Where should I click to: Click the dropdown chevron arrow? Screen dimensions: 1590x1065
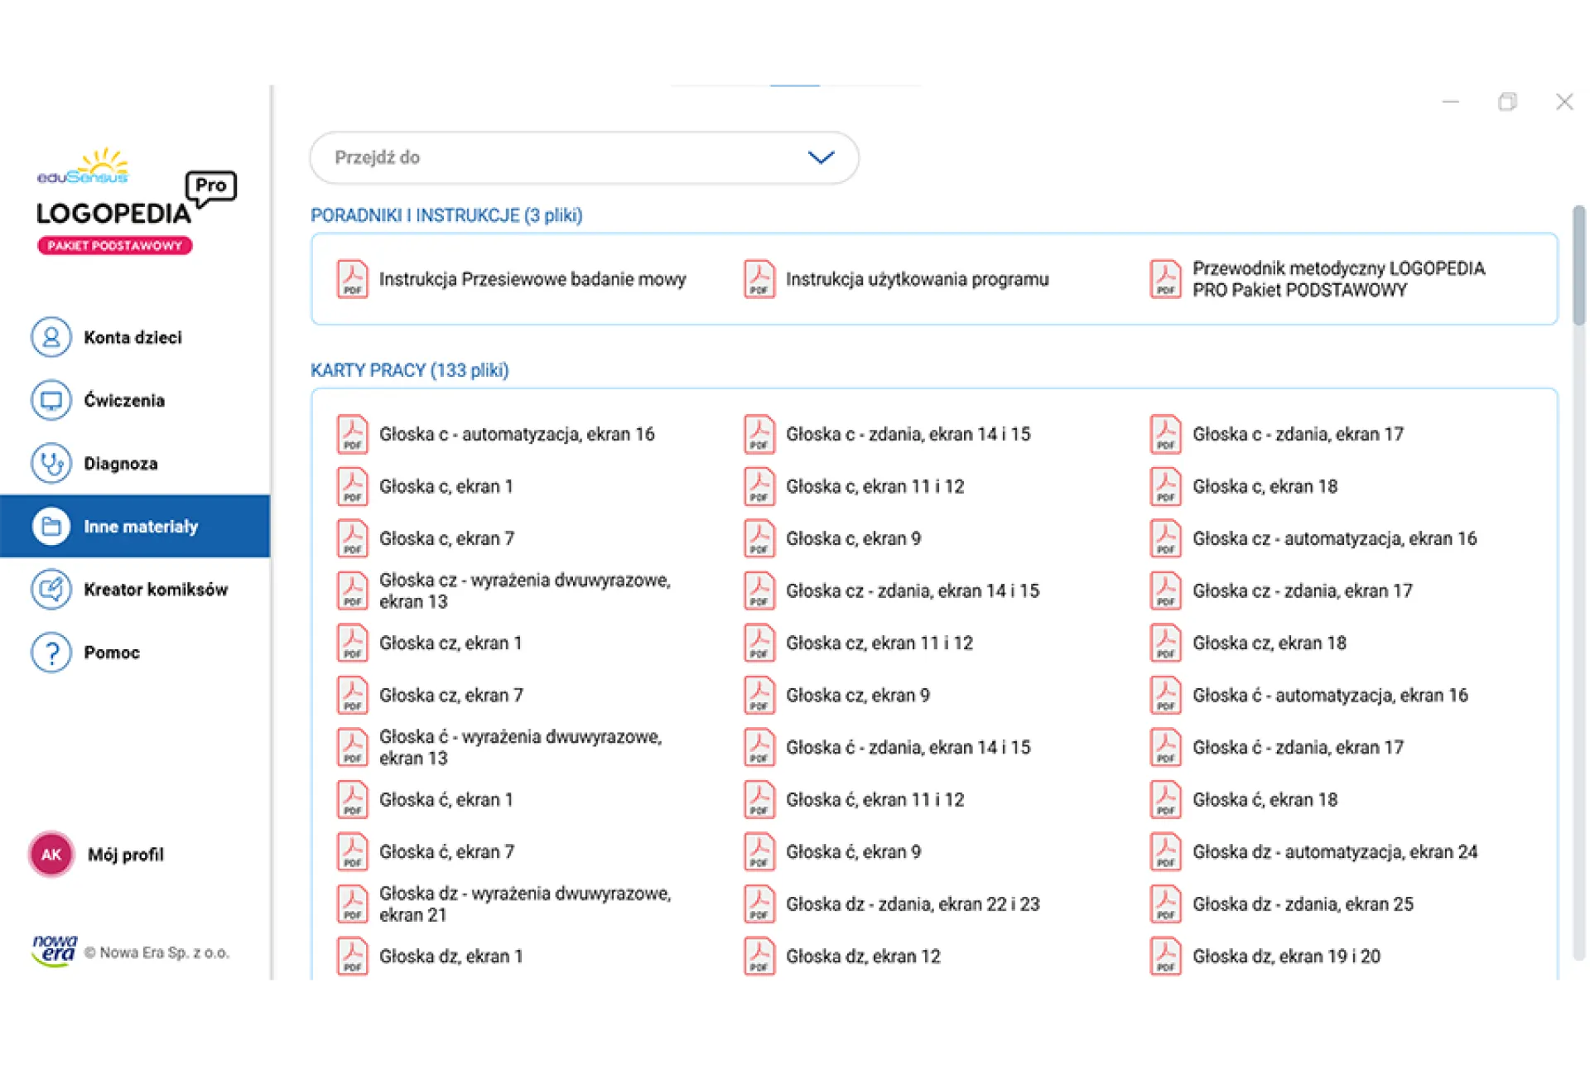click(x=821, y=157)
